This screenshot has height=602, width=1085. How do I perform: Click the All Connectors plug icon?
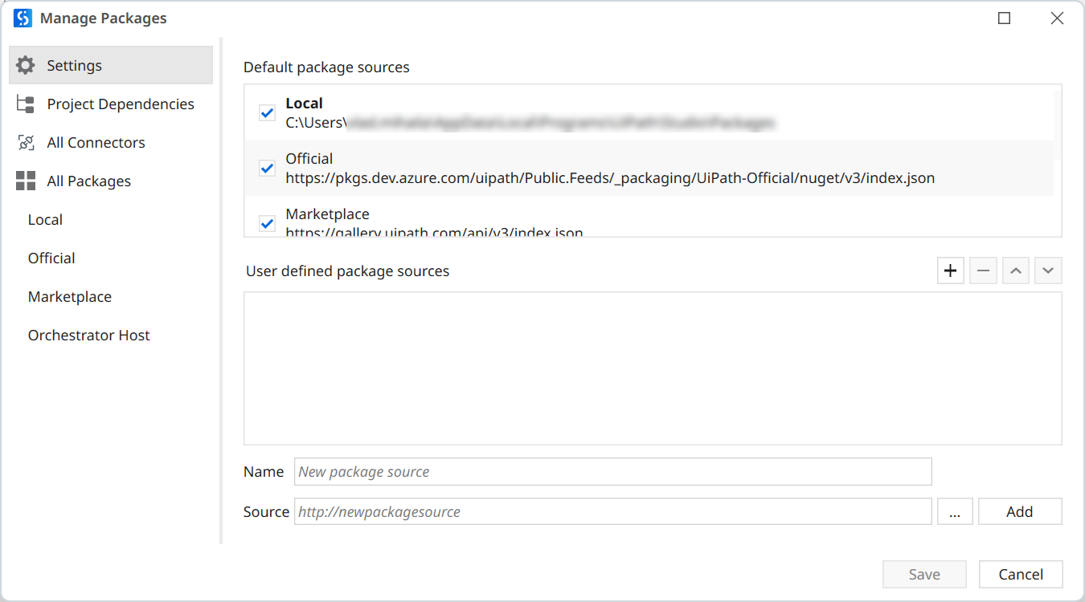pos(25,142)
